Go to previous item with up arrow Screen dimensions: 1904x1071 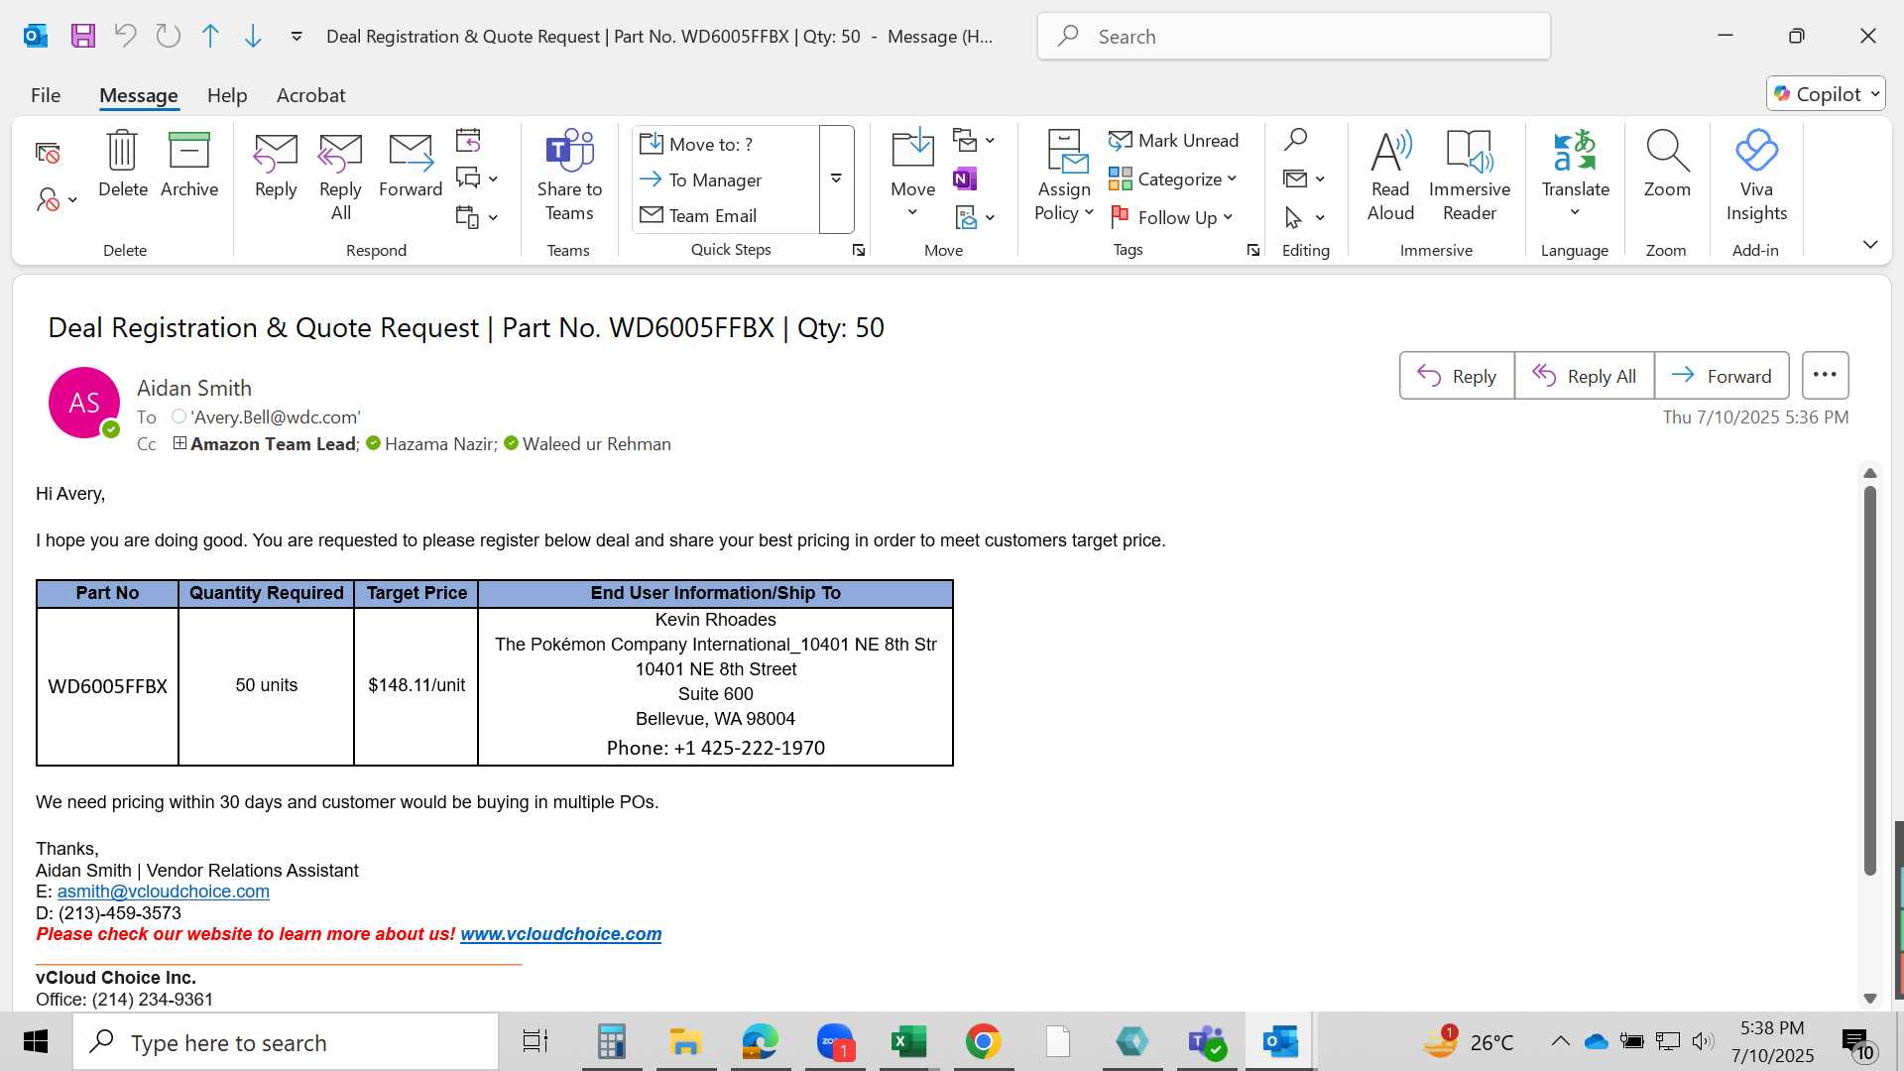tap(210, 37)
